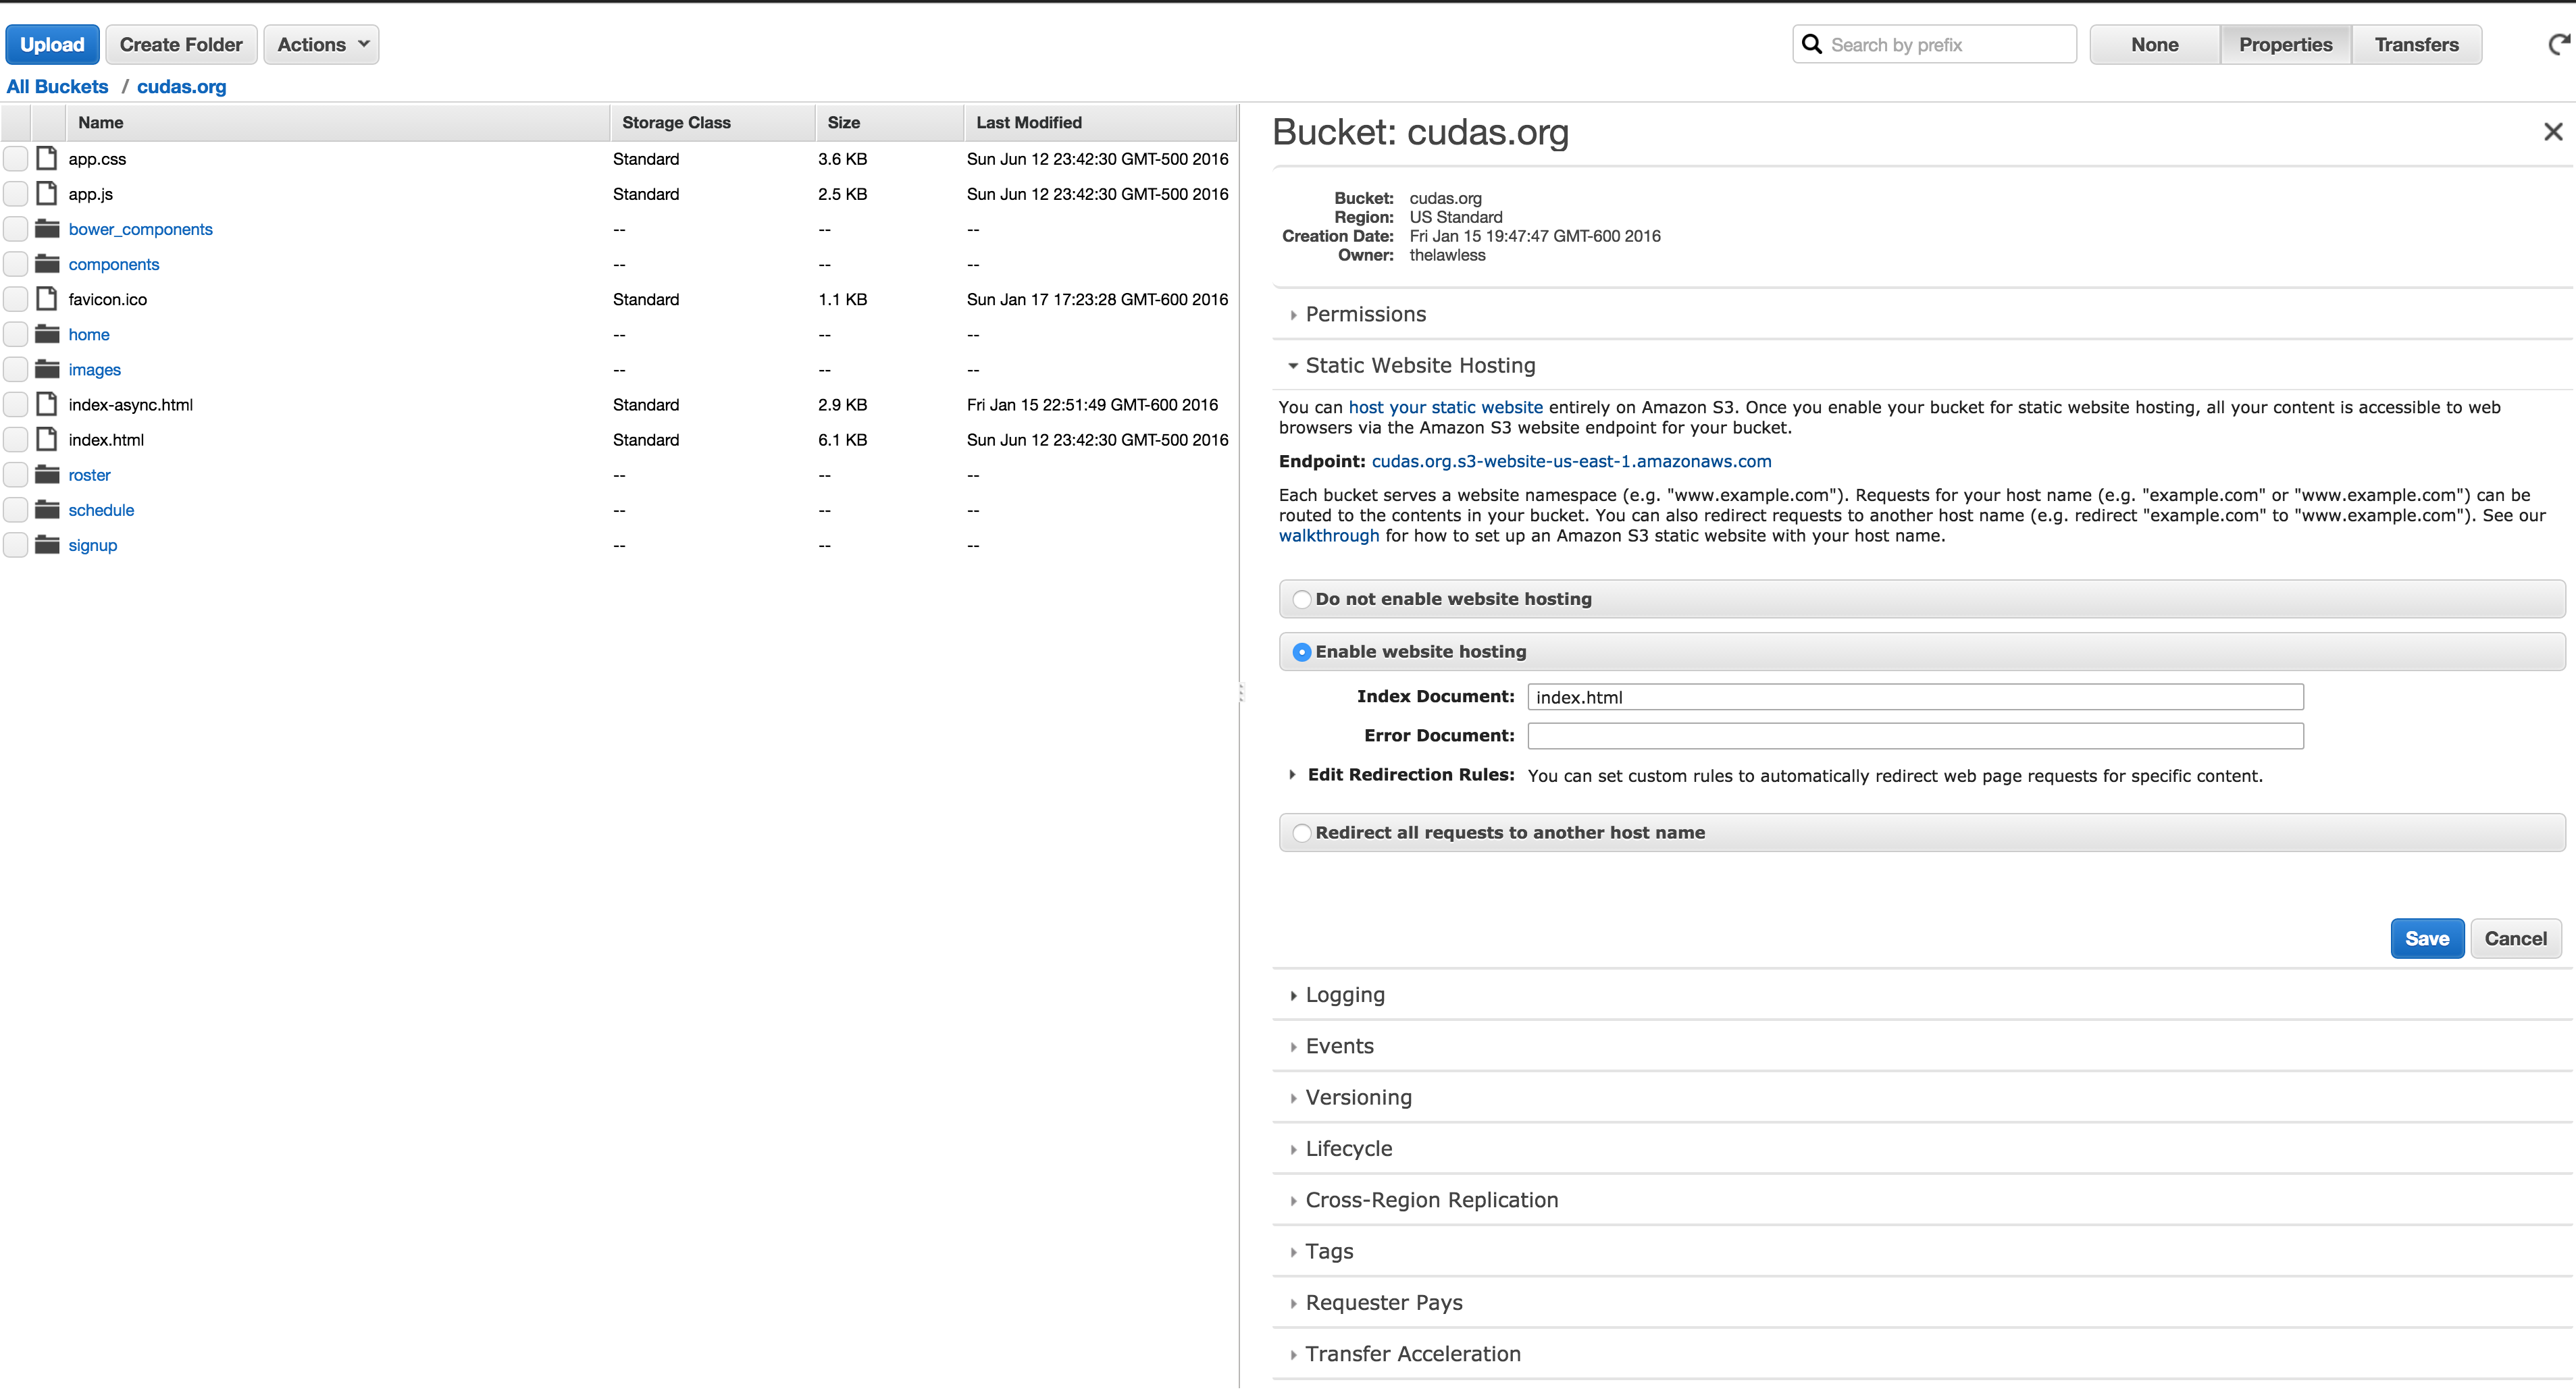Sort by the Name column header
The height and width of the screenshot is (1395, 2576).
click(338, 122)
